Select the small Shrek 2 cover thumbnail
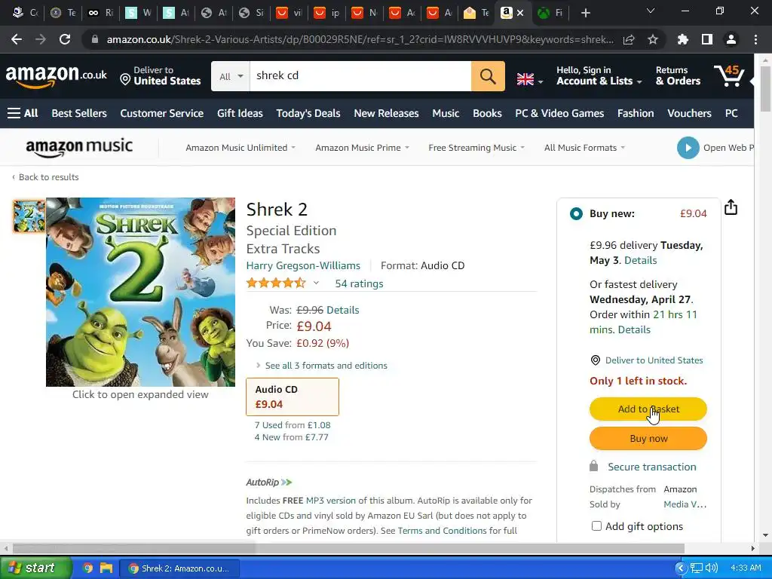Viewport: 772px width, 579px height. 29,216
